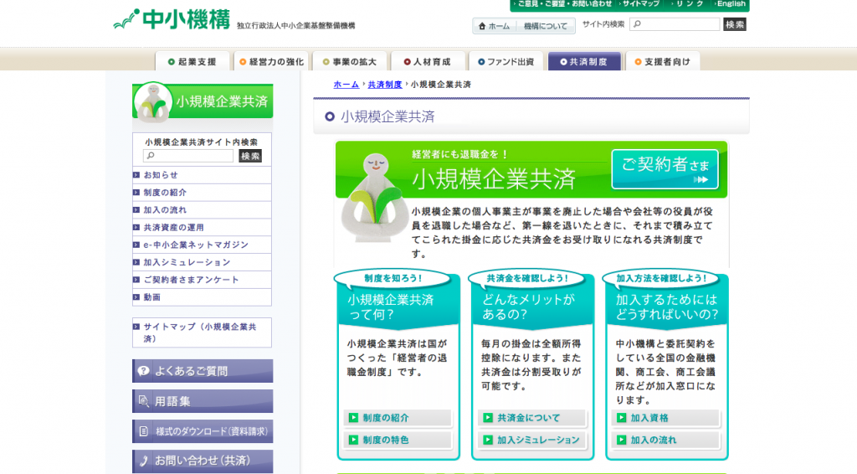
Task: Click document icon on 様式のダウンロード
Action: (x=143, y=431)
